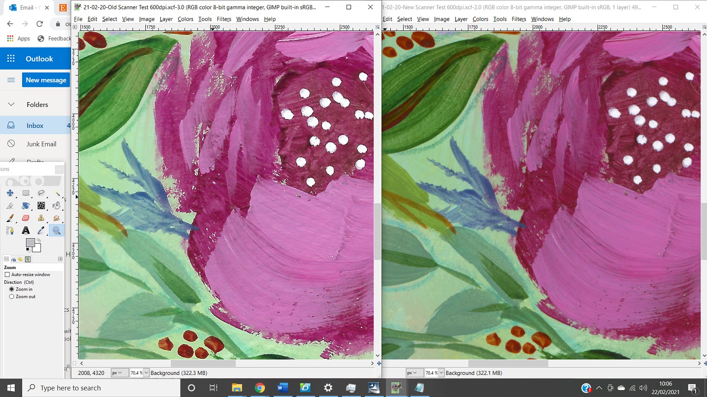Open the Device Status dock tab

coord(13,259)
